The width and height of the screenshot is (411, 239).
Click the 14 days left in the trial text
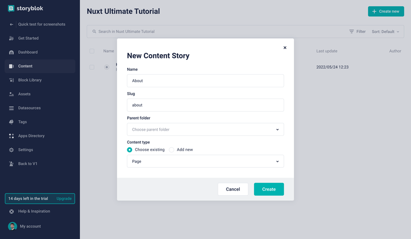(x=28, y=199)
